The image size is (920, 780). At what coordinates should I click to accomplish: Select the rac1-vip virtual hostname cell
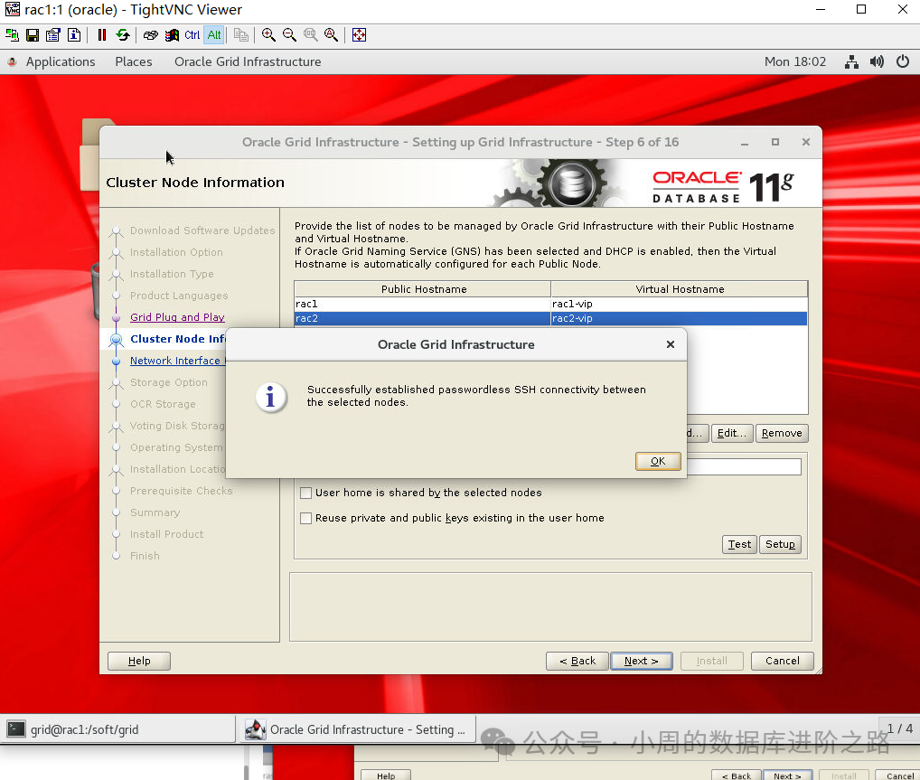point(679,304)
